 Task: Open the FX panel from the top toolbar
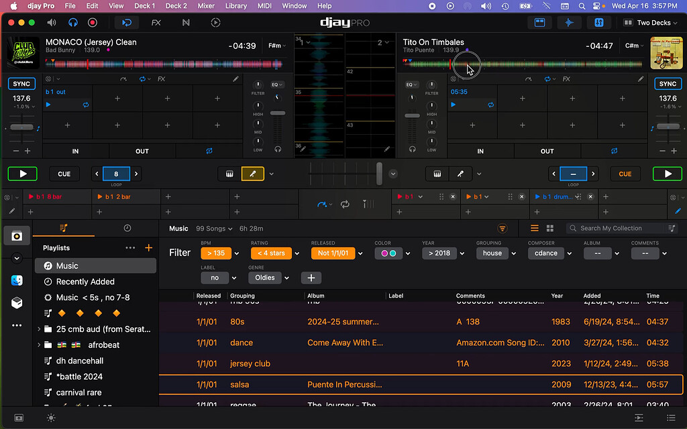(156, 22)
